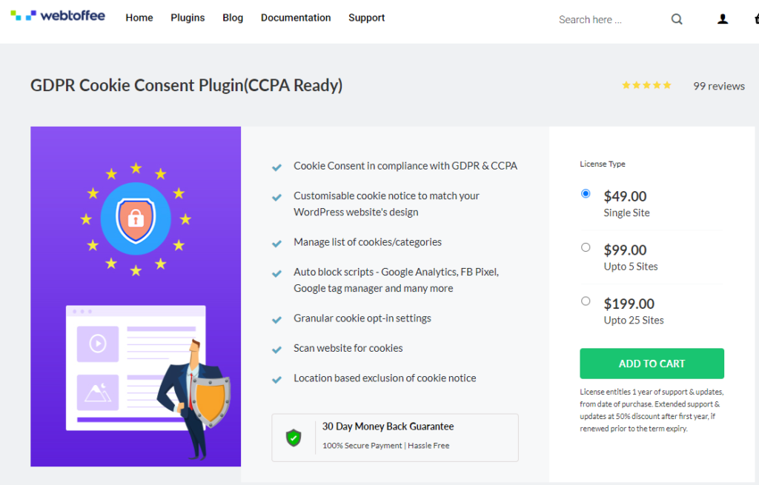
Task: Open the user account icon
Action: pos(722,19)
